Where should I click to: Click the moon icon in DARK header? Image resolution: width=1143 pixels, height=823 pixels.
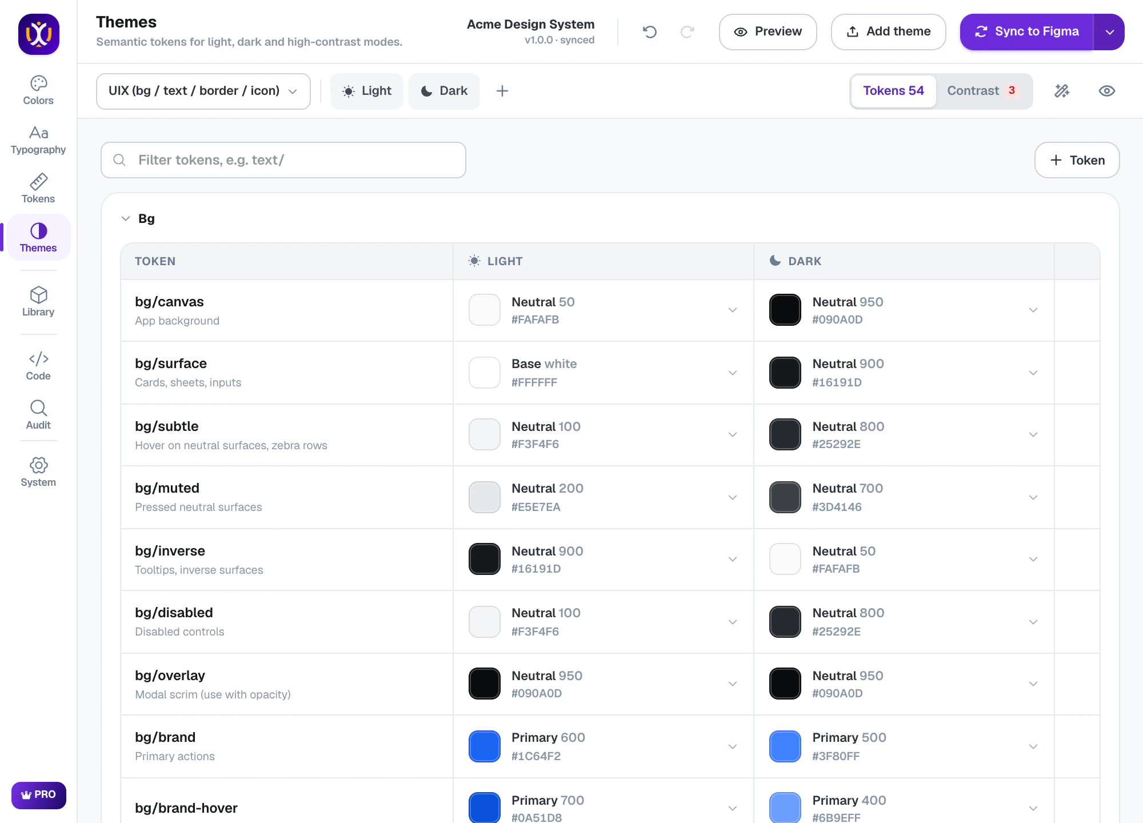775,261
